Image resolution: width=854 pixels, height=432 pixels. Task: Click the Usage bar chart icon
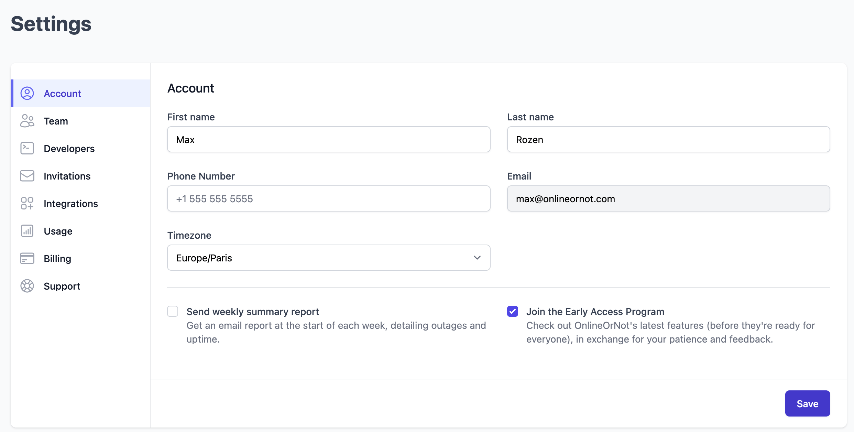[x=27, y=231]
